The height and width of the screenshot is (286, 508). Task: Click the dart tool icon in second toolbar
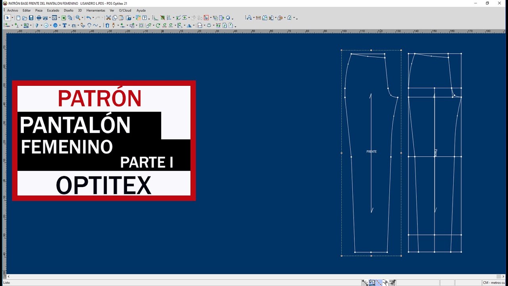[x=37, y=25]
